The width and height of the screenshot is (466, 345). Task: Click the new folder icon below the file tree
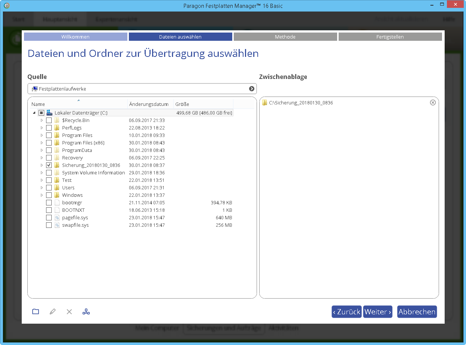point(35,311)
